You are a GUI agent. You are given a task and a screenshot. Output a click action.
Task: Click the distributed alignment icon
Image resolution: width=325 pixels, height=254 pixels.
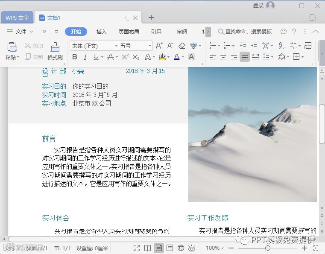point(255,56)
